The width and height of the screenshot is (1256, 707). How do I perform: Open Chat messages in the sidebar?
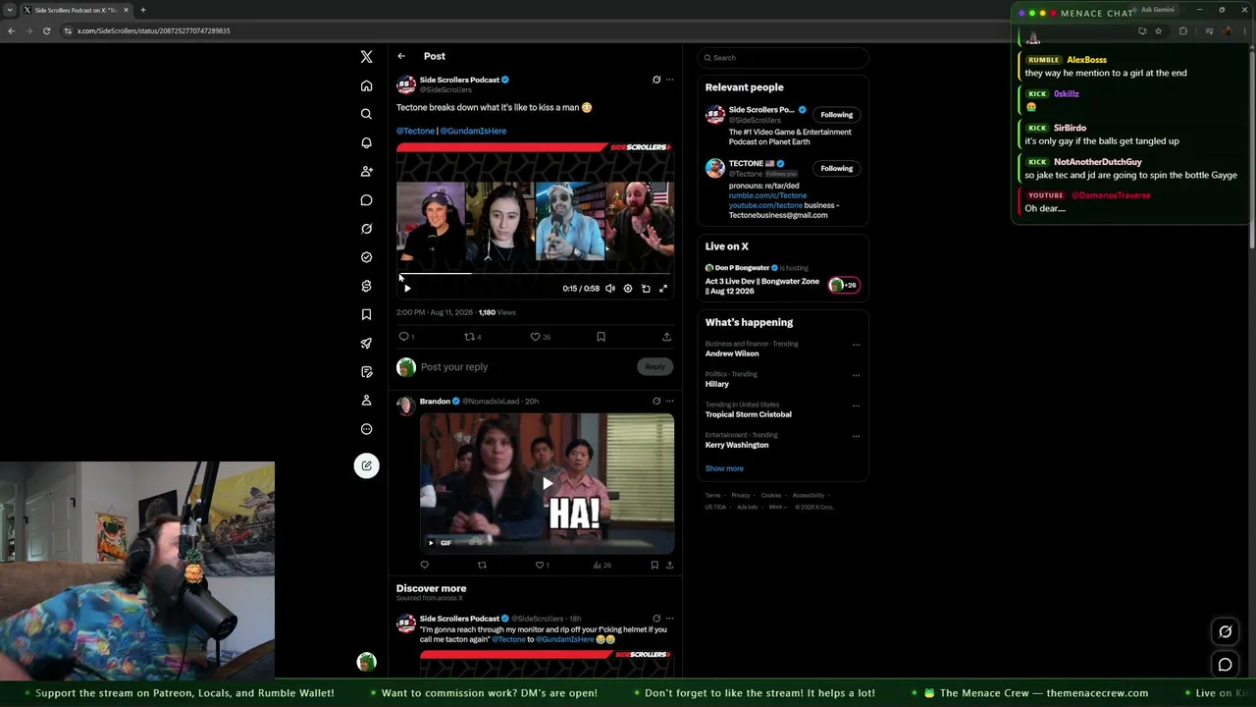point(366,200)
